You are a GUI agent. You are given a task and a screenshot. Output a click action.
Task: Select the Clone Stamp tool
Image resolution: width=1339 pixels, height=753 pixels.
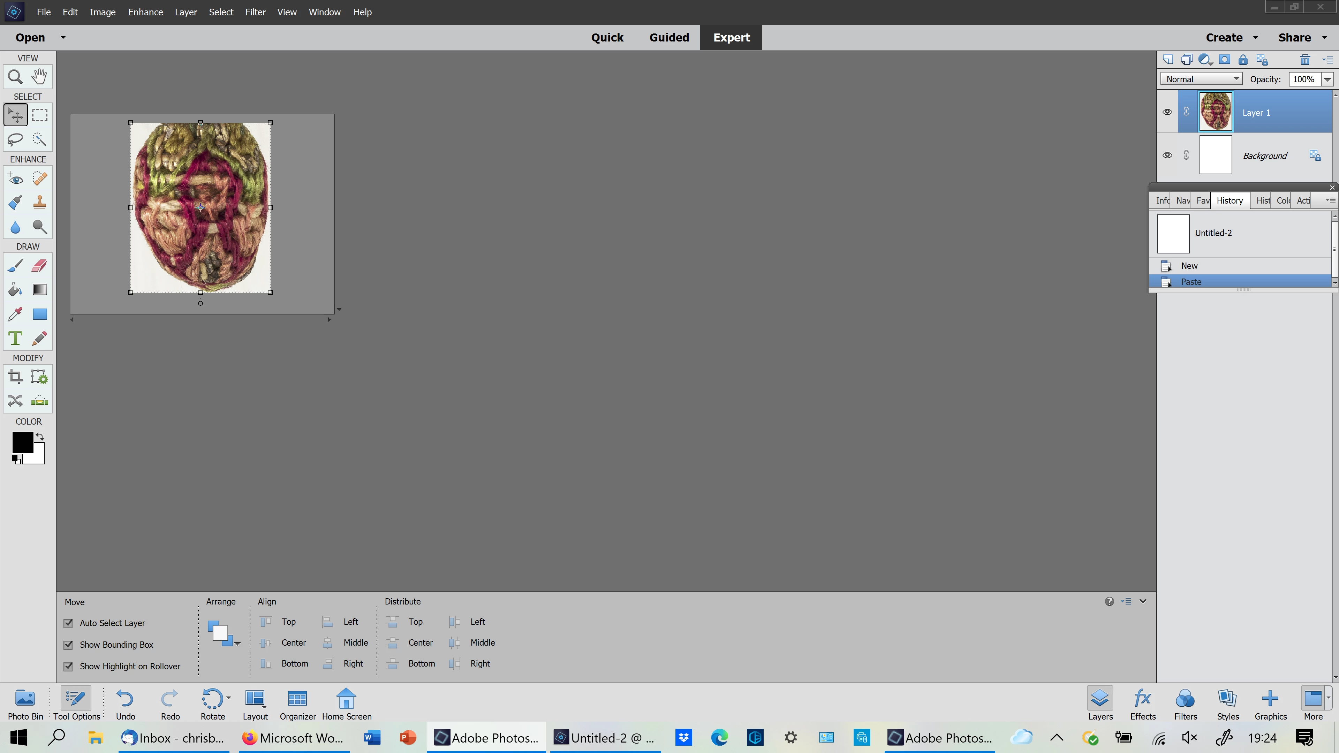(39, 202)
